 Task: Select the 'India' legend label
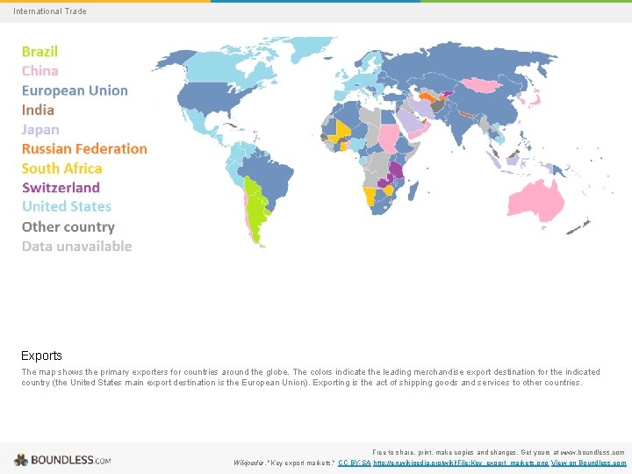(x=38, y=110)
